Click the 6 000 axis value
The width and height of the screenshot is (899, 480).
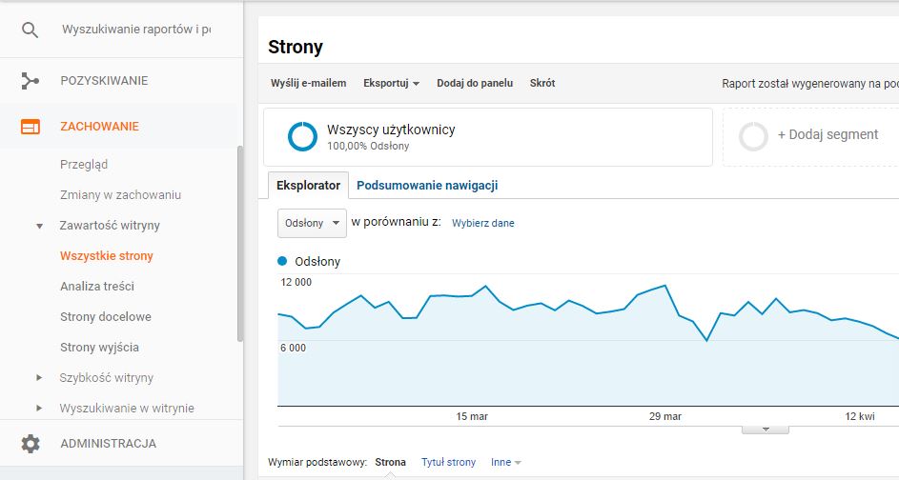point(293,348)
